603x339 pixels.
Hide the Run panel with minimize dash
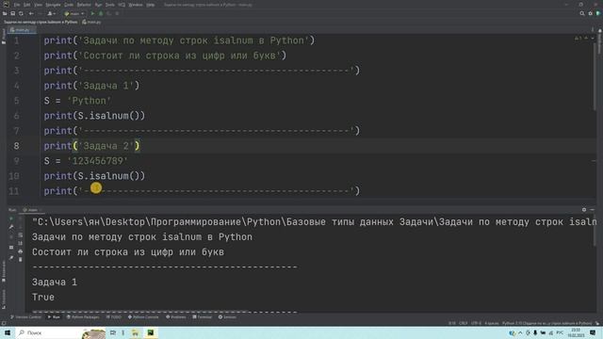tap(593, 210)
